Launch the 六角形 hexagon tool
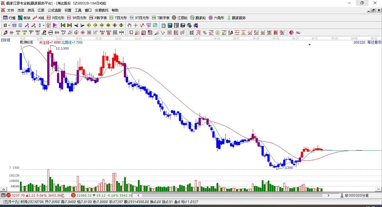382x207 pixels. (216, 18)
